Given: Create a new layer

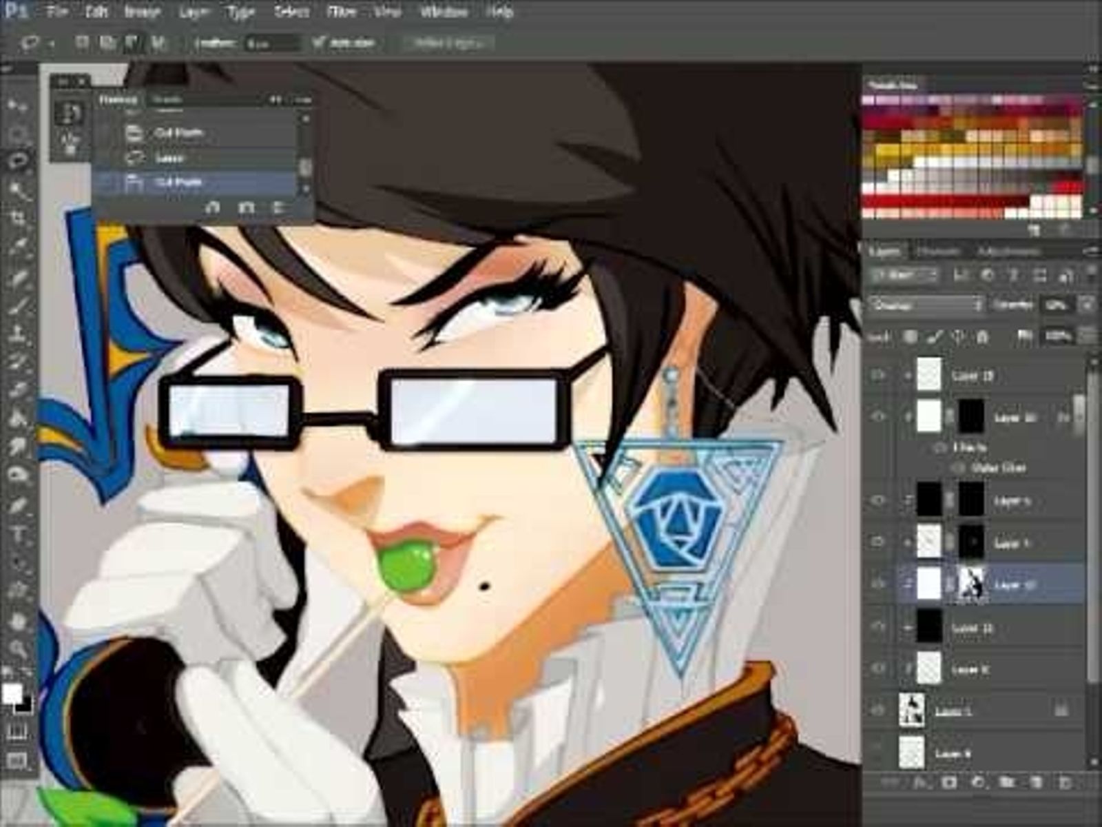Looking at the screenshot, I should [1036, 782].
